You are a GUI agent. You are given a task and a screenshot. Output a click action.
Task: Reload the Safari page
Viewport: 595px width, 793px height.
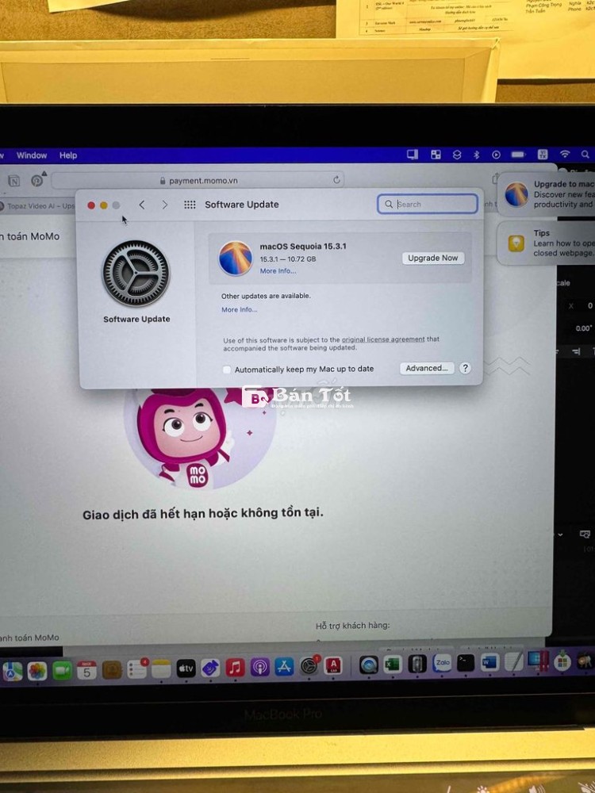pyautogui.click(x=336, y=180)
